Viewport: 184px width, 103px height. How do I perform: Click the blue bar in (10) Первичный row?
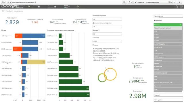click(x=34, y=36)
